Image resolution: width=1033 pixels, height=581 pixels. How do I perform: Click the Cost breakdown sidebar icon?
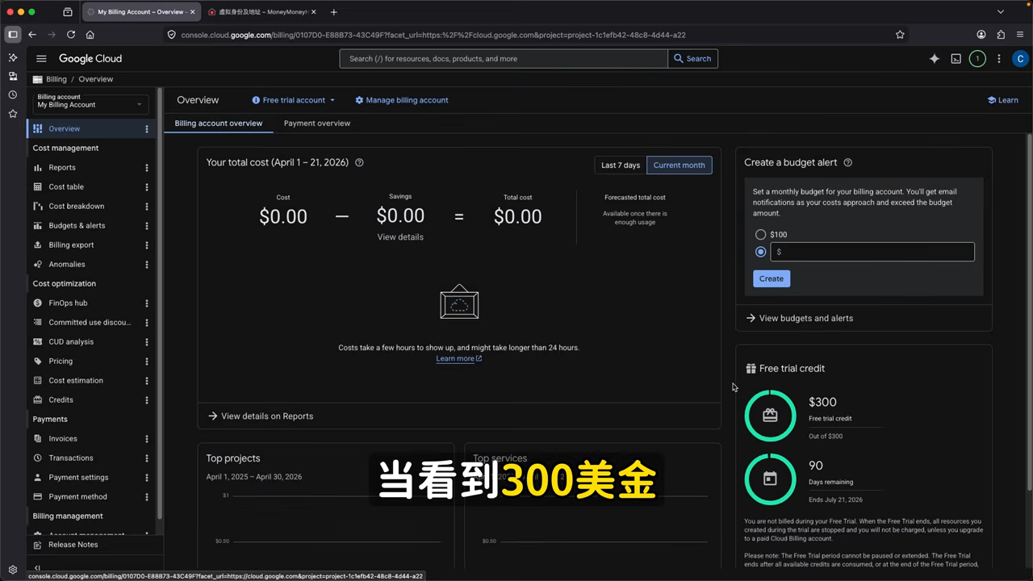pos(38,207)
